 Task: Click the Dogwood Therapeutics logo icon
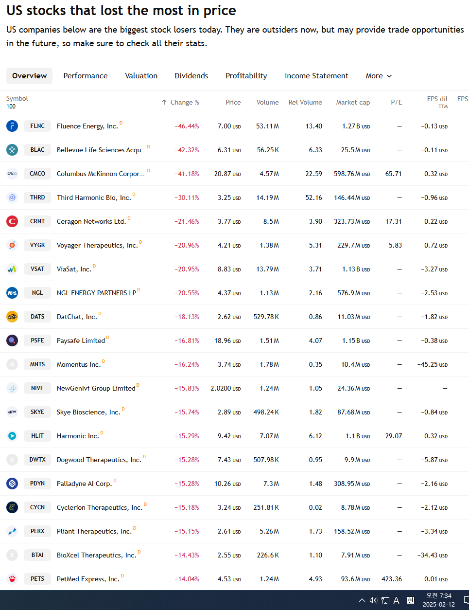(12, 460)
